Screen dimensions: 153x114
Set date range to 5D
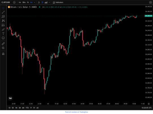click(13, 108)
